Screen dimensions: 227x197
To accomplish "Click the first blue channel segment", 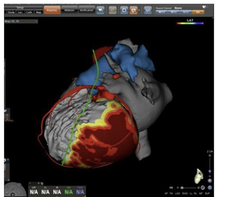I will pyautogui.click(x=162, y=12).
